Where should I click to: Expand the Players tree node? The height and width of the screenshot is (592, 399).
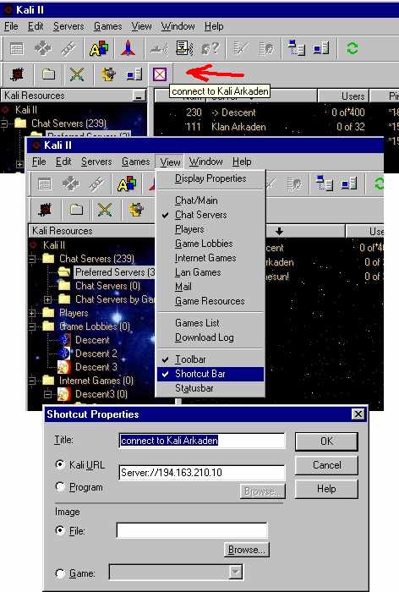(32, 313)
